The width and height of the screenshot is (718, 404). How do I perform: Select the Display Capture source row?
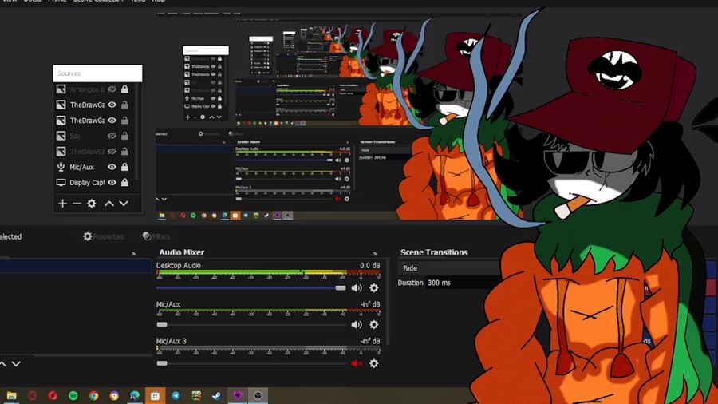(x=93, y=182)
